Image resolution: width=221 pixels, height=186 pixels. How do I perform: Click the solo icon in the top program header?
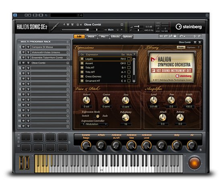click(x=72, y=25)
